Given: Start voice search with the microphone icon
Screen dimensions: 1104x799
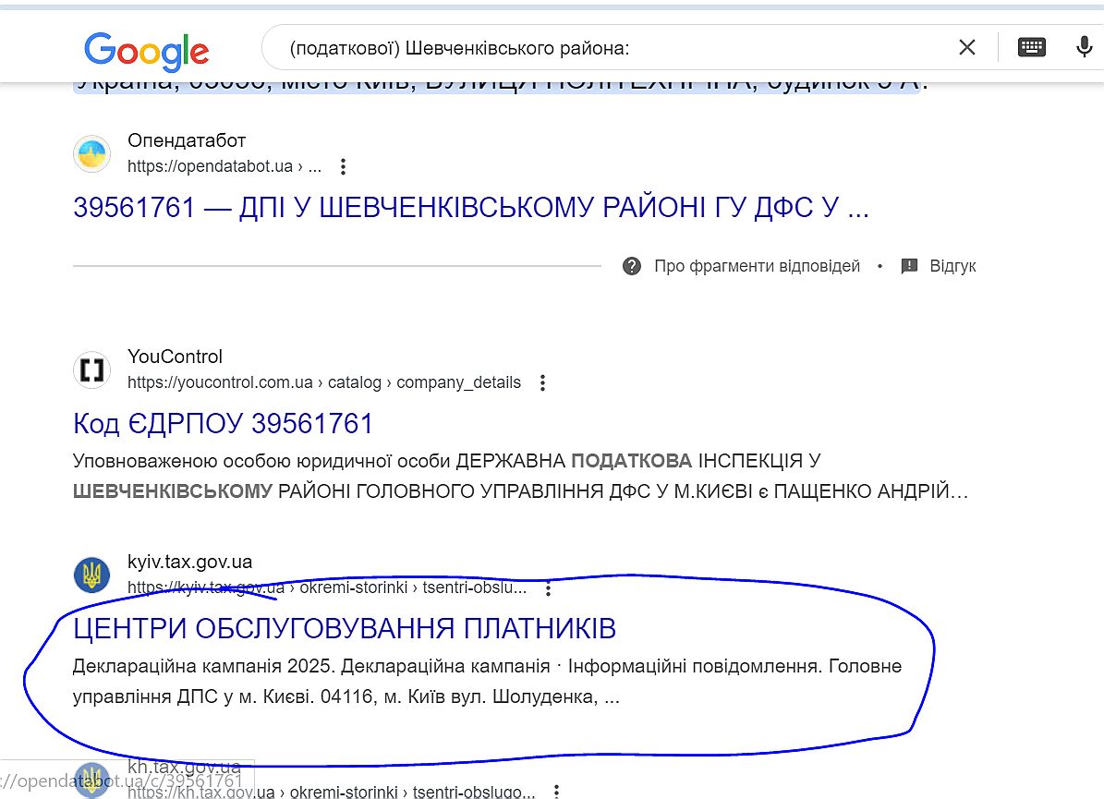Looking at the screenshot, I should [1084, 47].
